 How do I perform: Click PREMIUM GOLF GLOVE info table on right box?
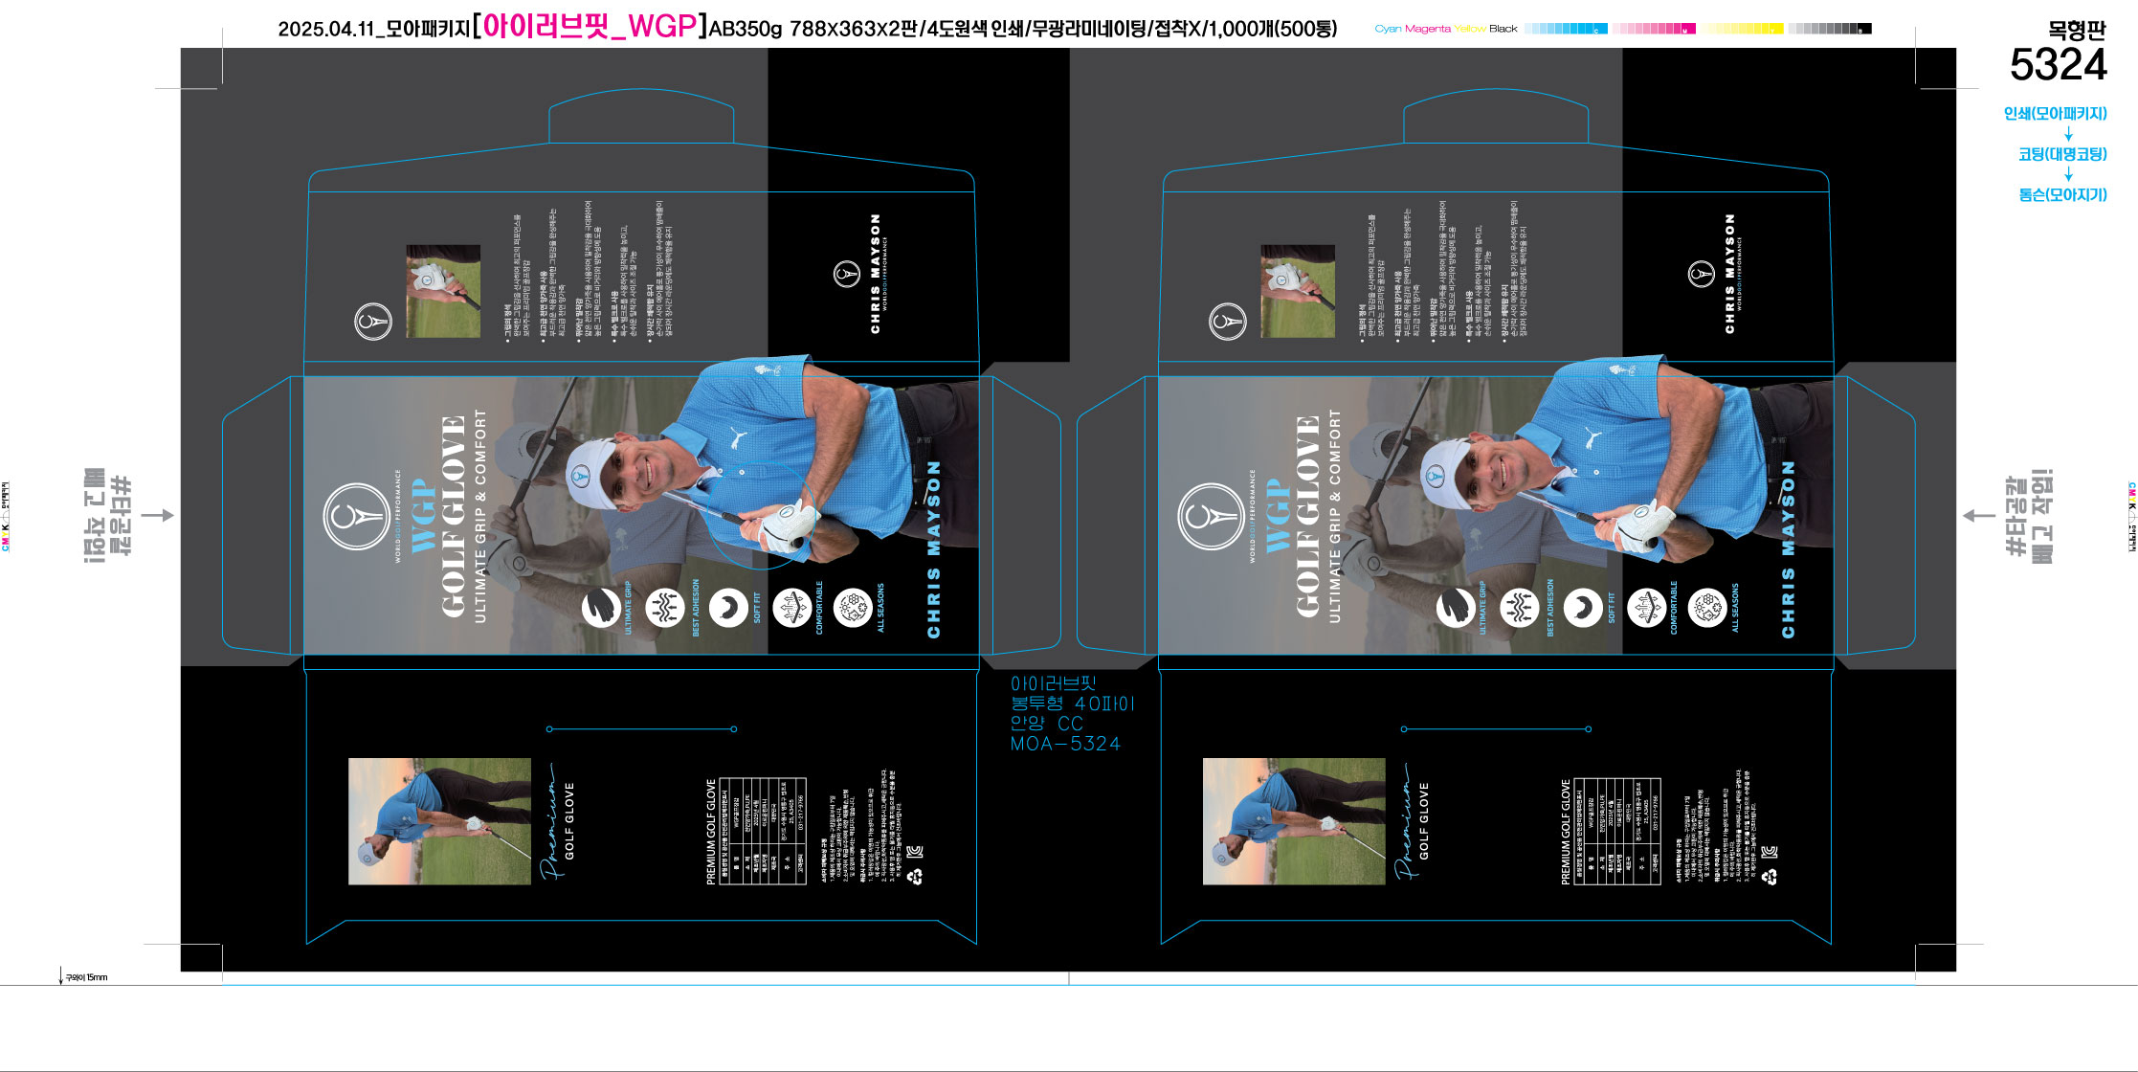pyautogui.click(x=1616, y=831)
